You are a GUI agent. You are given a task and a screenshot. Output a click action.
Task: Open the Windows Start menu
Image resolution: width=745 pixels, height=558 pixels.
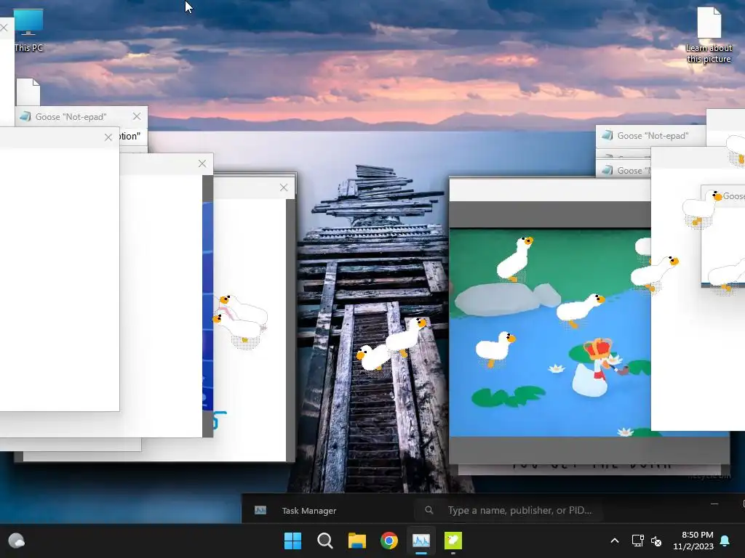[292, 541]
